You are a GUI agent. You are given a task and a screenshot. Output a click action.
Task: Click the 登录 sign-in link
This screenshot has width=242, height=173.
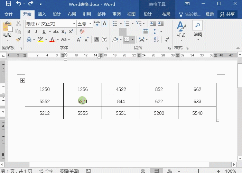[x=210, y=14]
